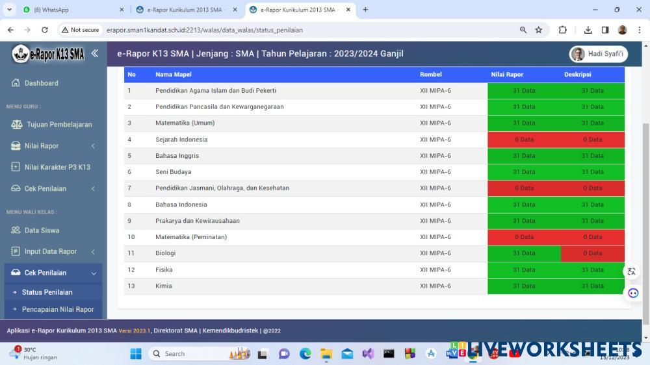650x365 pixels.
Task: Bookmark this page with star icon
Action: (x=539, y=30)
